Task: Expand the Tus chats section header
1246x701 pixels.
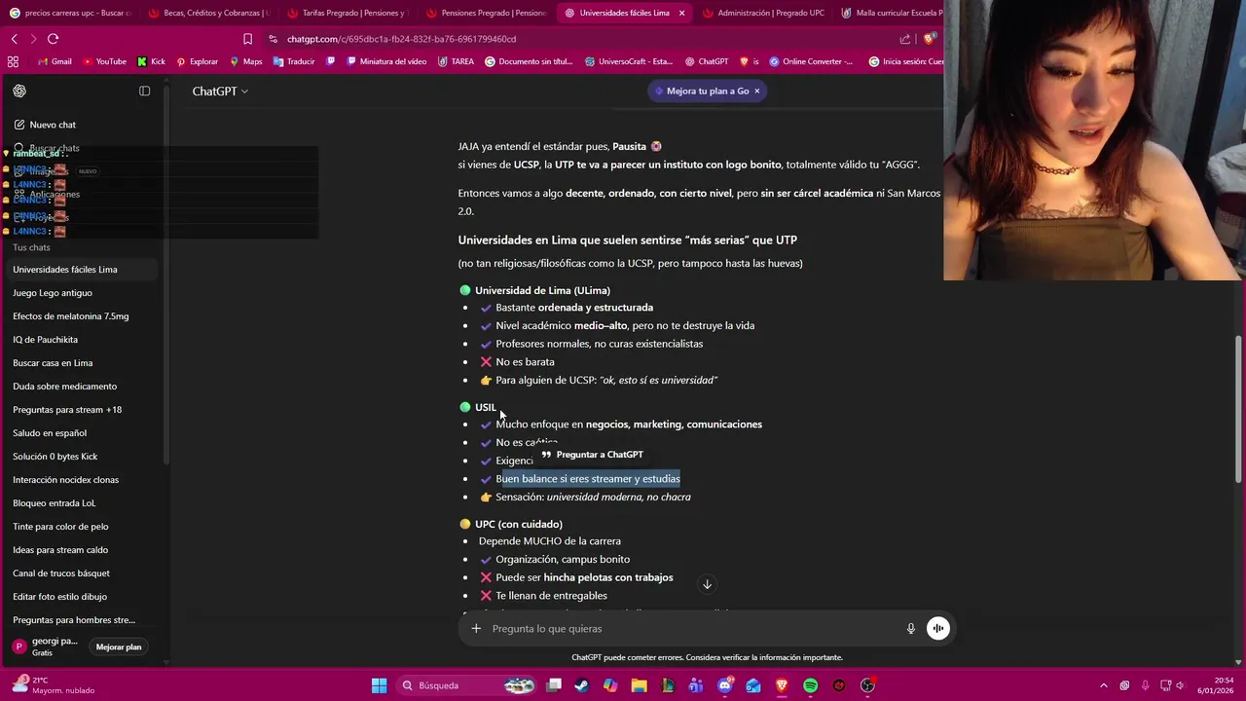Action: click(31, 247)
